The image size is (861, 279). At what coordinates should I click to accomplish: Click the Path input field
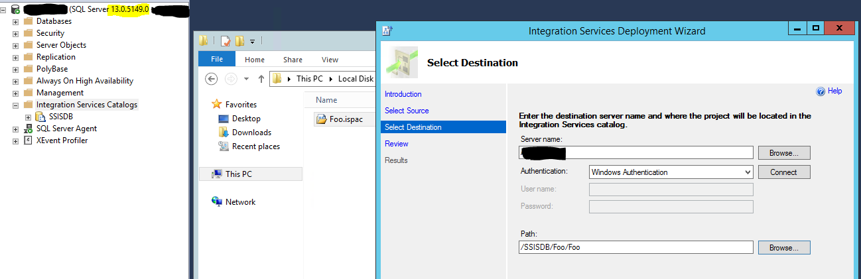637,248
